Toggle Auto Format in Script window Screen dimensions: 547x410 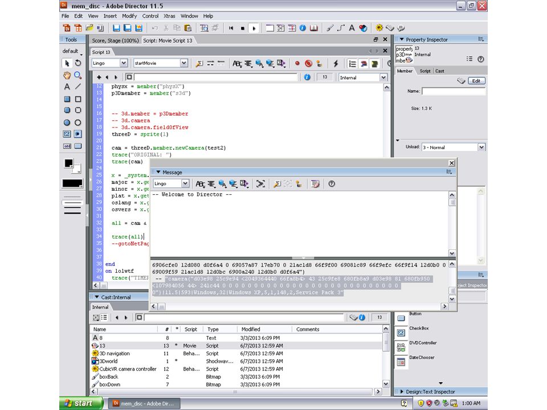pyautogui.click(x=375, y=63)
